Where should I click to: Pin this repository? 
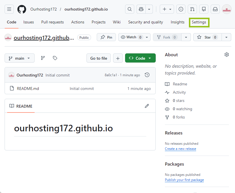coord(106,37)
